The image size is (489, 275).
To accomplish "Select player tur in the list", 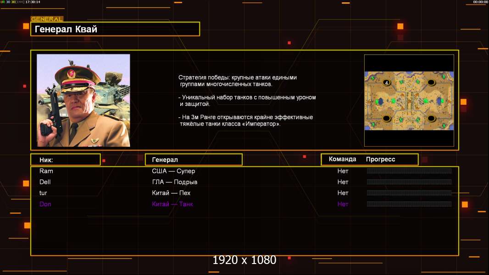I will click(43, 193).
